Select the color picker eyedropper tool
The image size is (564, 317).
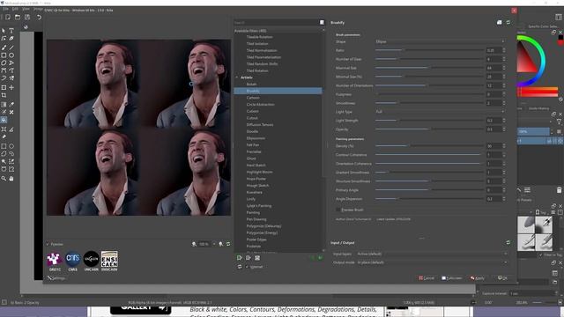pyautogui.click(x=11, y=104)
